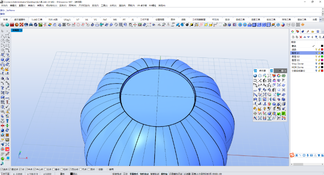Open the 工具(L) menu

pos(104,6)
